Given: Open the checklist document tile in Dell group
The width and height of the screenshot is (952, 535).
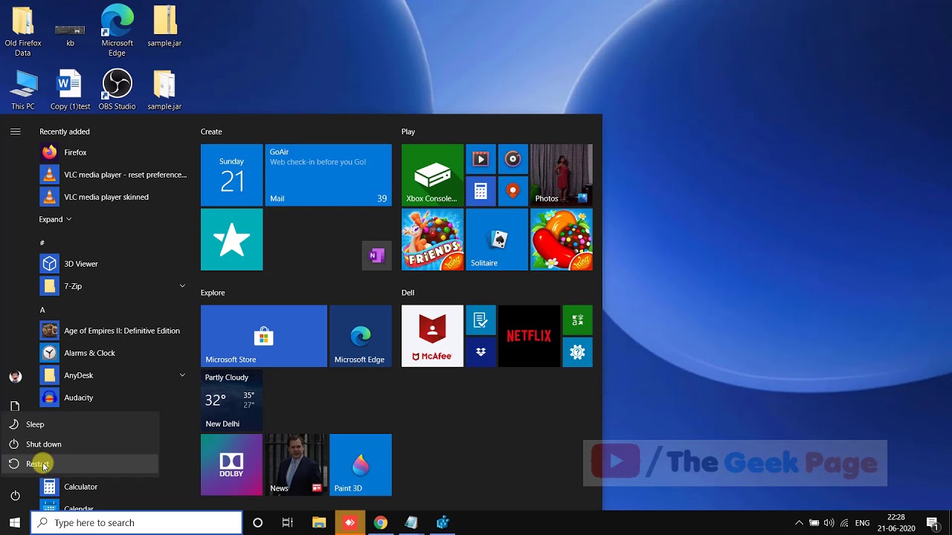Looking at the screenshot, I should tap(480, 320).
